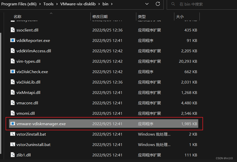This screenshot has width=237, height=162.
Task: Click the vixDiskLib.dll file icon
Action: [x=13, y=82]
